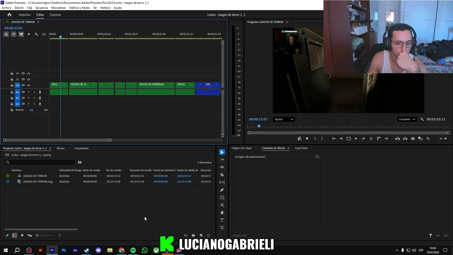Screen dimensions: 453x255
Task: Switch to the Efectos tab
Action: (x=61, y=148)
